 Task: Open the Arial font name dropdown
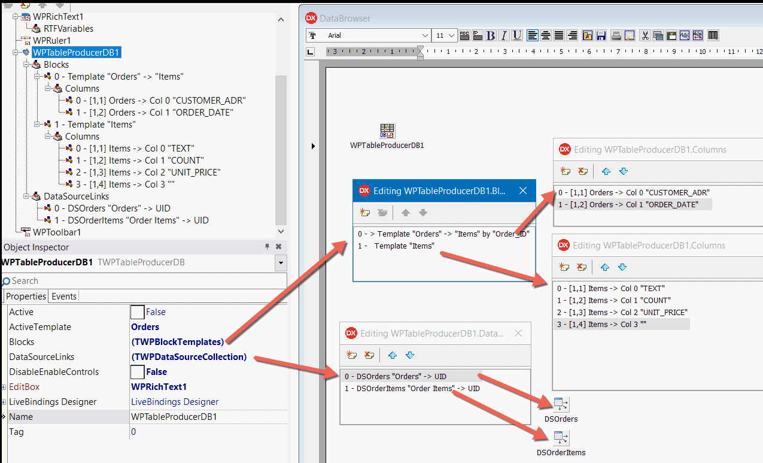(425, 35)
